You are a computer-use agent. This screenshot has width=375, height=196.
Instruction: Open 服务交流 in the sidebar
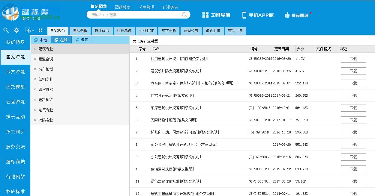(15, 147)
